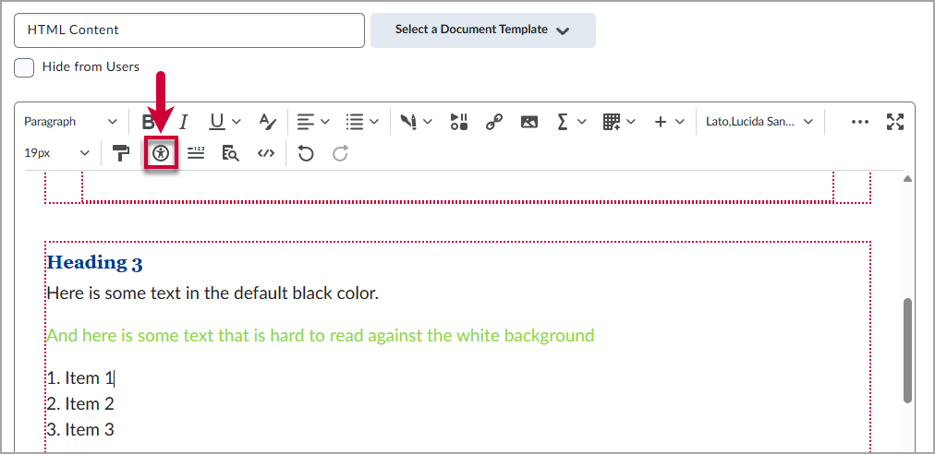Viewport: 935px width, 454px height.
Task: Open the plus Other Insert Options menu
Action: [660, 122]
